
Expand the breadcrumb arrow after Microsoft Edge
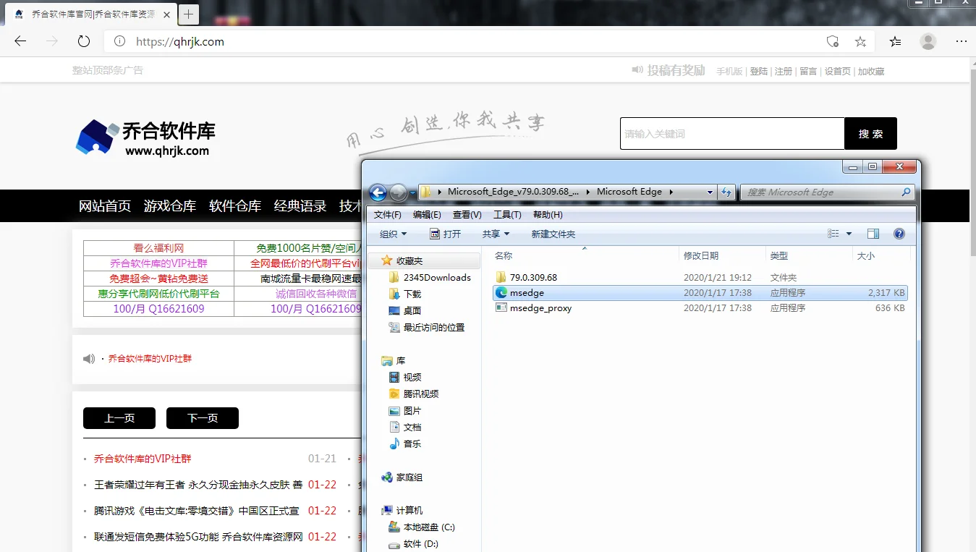[671, 192]
